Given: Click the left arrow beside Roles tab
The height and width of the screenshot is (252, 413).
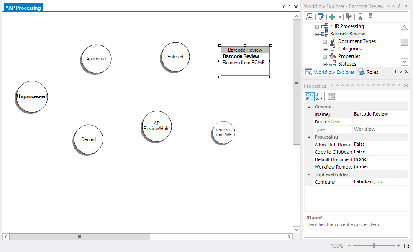Looking at the screenshot, I should (x=395, y=72).
